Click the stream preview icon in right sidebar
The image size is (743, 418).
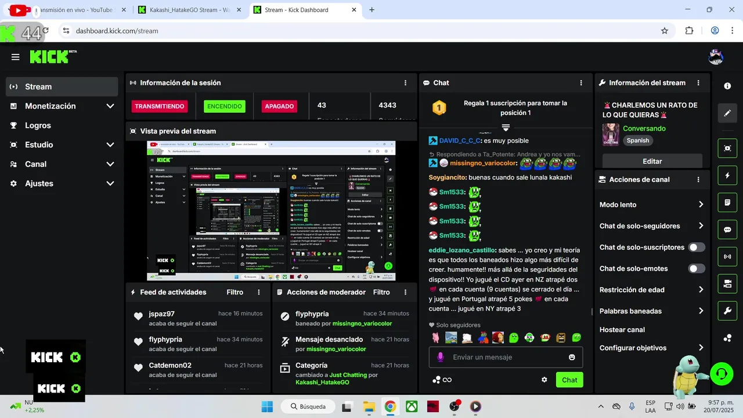click(x=727, y=148)
